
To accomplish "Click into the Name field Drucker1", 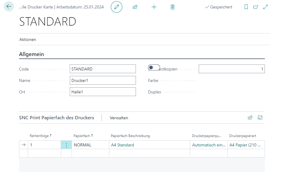I will (x=103, y=80).
